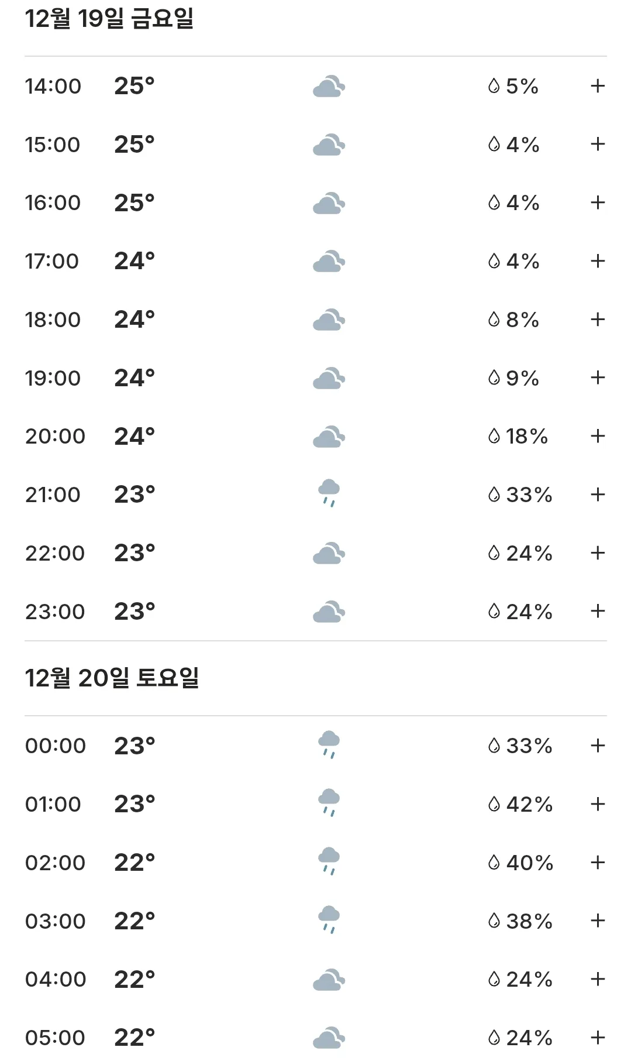Click the rain cloud icon at 00:00

[x=329, y=744]
